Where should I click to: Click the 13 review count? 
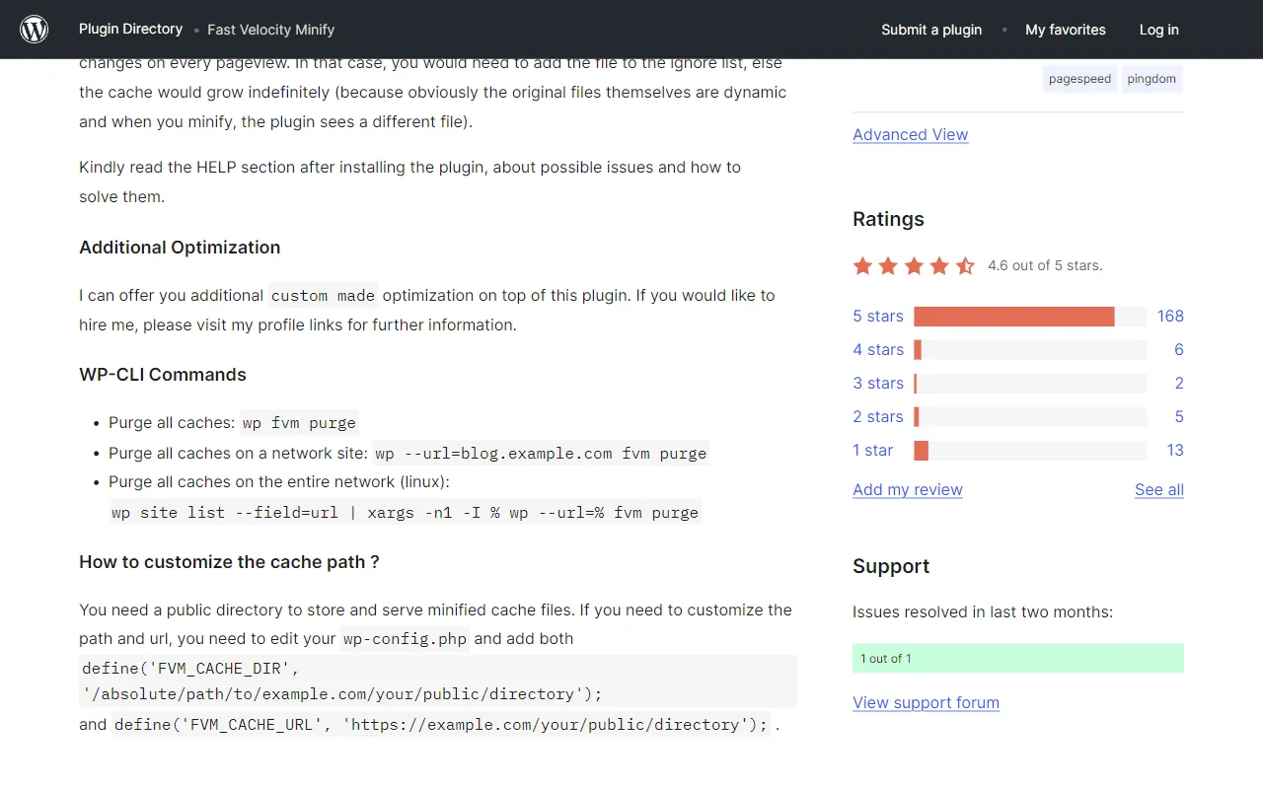(x=1174, y=450)
